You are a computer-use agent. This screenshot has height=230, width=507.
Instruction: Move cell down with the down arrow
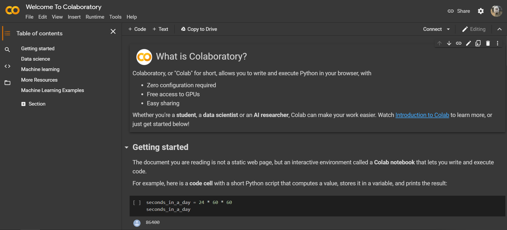(x=449, y=43)
